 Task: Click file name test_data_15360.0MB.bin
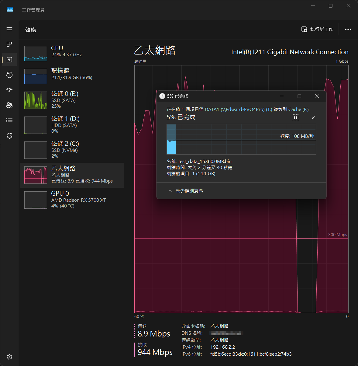(205, 162)
